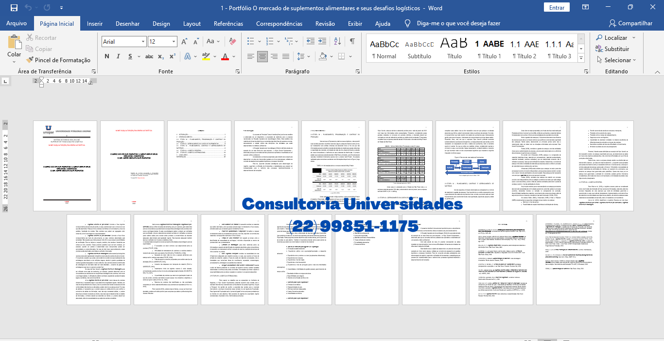Click the Save icon in title bar
The height and width of the screenshot is (341, 664).
point(14,8)
